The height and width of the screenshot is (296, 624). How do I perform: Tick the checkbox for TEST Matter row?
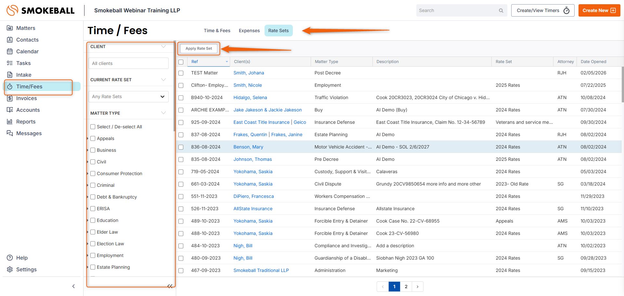point(181,73)
